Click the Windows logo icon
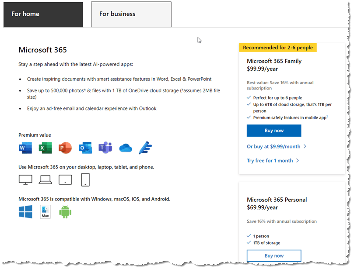The image size is (354, 269). [25, 212]
